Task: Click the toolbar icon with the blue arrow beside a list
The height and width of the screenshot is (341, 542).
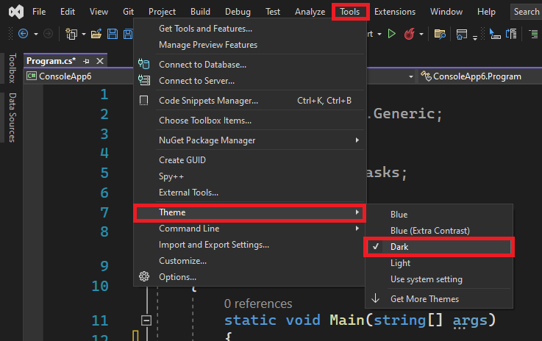Action: pos(511,34)
